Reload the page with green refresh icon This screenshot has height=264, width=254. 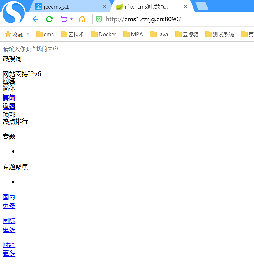50,19
